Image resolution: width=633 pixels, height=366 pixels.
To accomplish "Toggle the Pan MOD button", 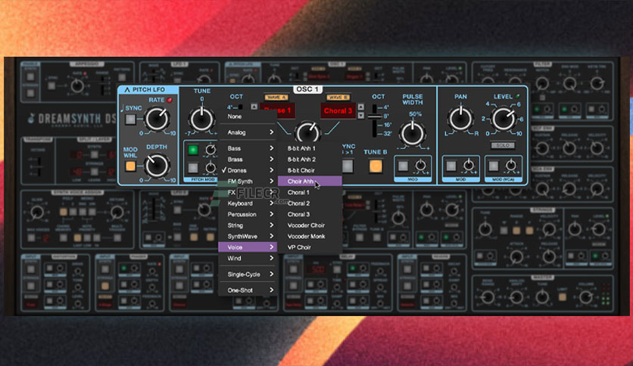I will tap(451, 166).
